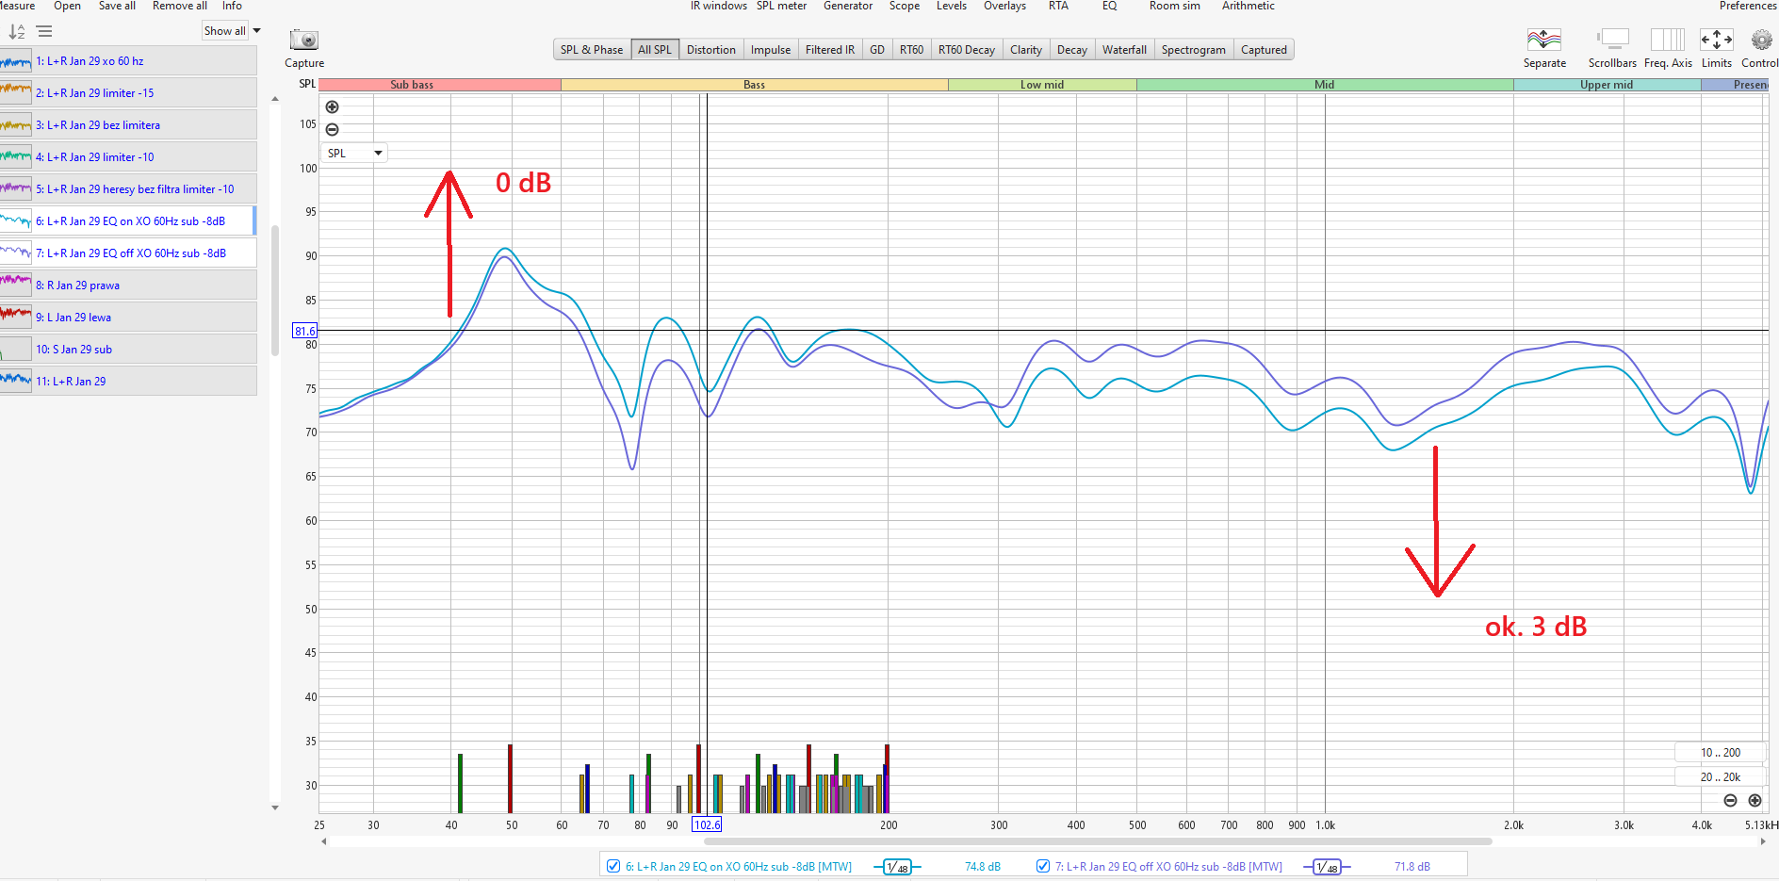Click the zoom in icon at graph top-left
Viewport: 1779px width, 881px height.
coord(332,107)
